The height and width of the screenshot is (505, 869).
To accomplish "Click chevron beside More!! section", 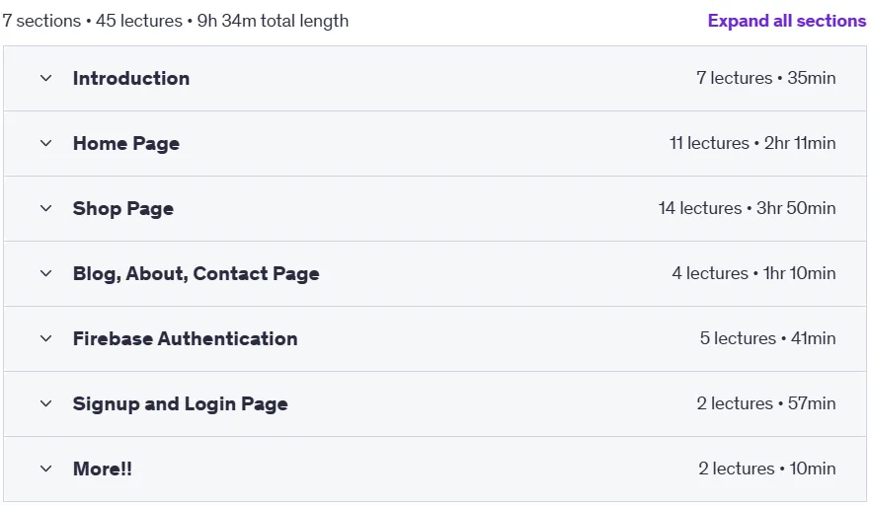I will pos(46,469).
